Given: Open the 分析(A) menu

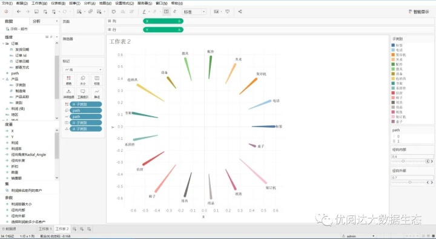Looking at the screenshot, I should click(x=90, y=4).
